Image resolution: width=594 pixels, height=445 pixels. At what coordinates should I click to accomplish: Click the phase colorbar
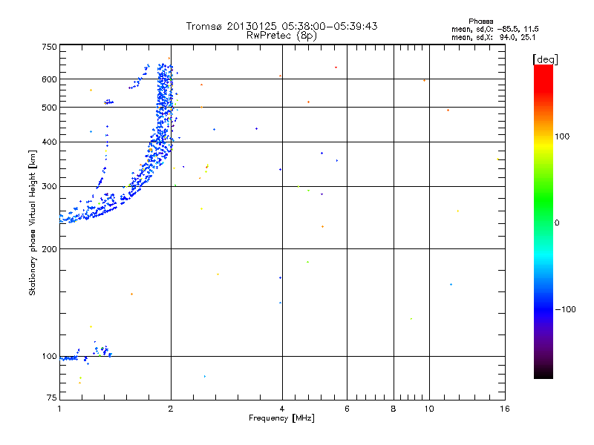point(544,222)
